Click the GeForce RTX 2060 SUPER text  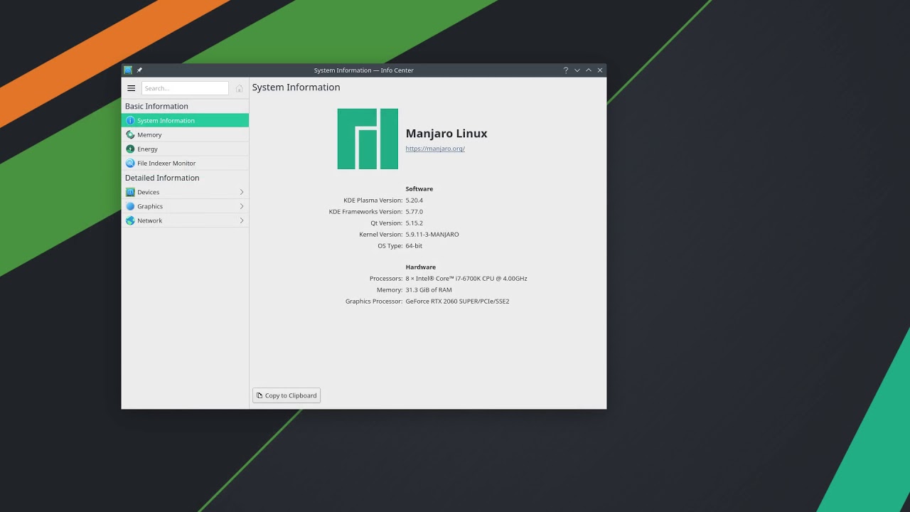coord(457,302)
